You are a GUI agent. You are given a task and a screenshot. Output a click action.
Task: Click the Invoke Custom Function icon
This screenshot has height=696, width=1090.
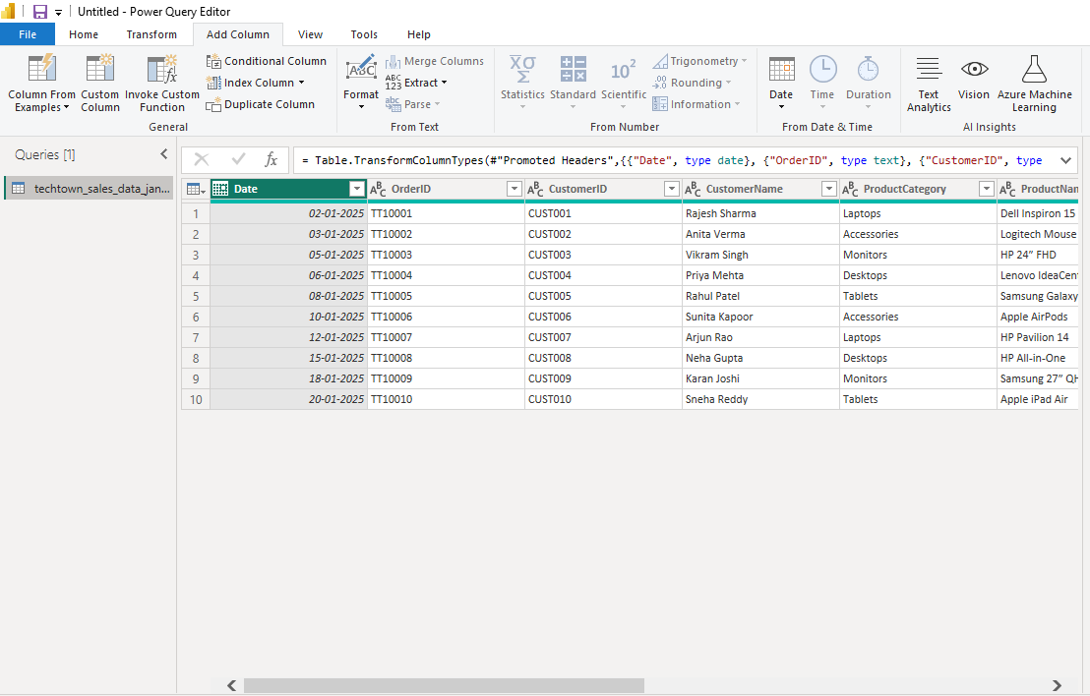(x=161, y=70)
